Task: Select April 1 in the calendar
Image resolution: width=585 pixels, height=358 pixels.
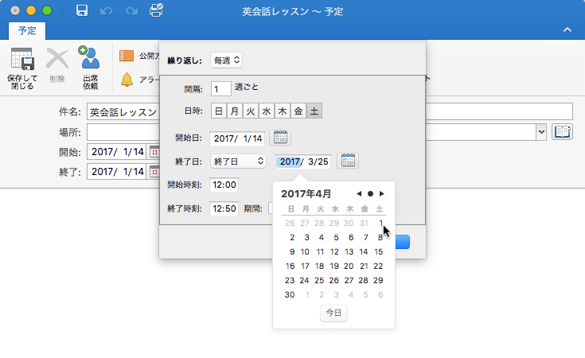Action: [380, 223]
